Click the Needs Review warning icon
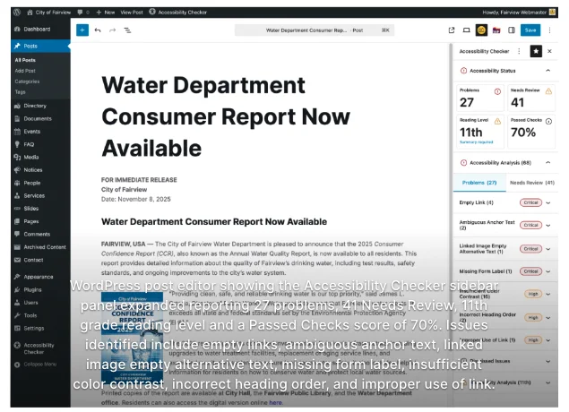This screenshot has width=569, height=412. click(548, 91)
